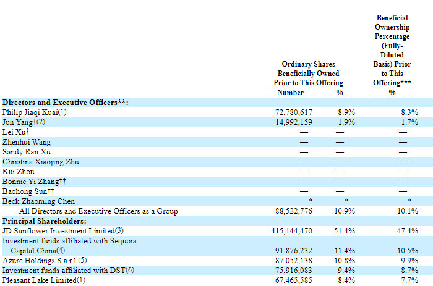
Task: Click Pleasant Lake Limited(1)
Action: tap(44, 280)
